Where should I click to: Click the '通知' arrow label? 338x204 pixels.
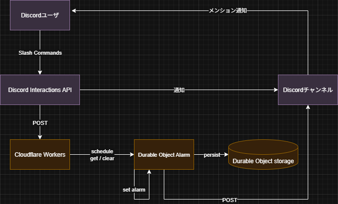pyautogui.click(x=179, y=90)
